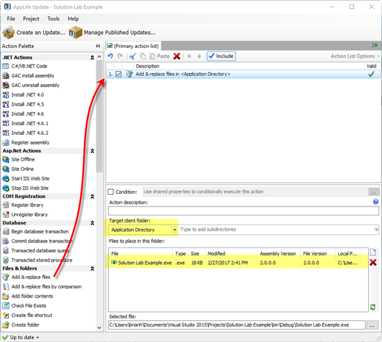Select Install .NET 4.6 action
The width and height of the screenshot is (382, 342).
(23, 114)
